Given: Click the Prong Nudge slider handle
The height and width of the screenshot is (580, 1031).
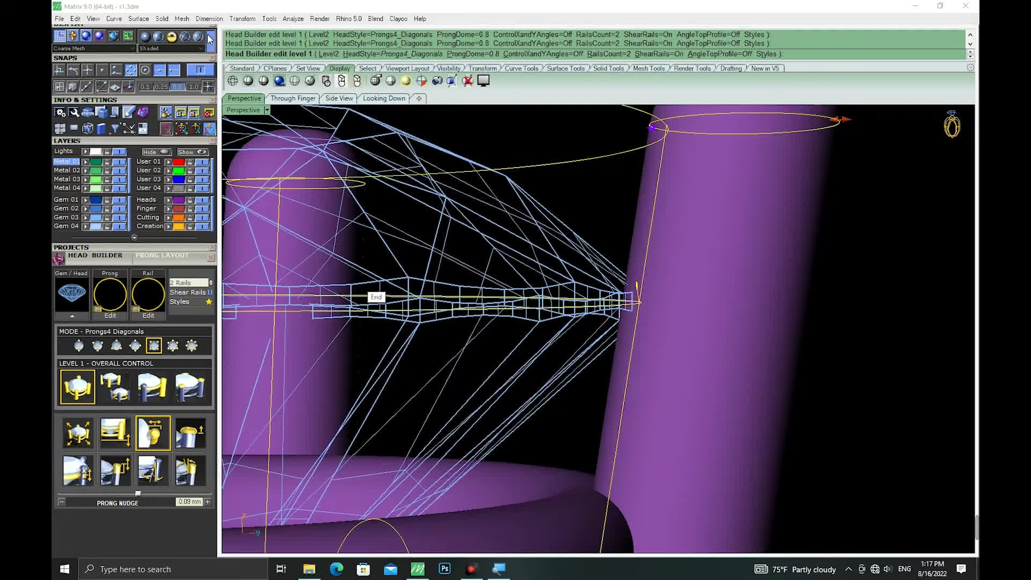Looking at the screenshot, I should (x=138, y=493).
